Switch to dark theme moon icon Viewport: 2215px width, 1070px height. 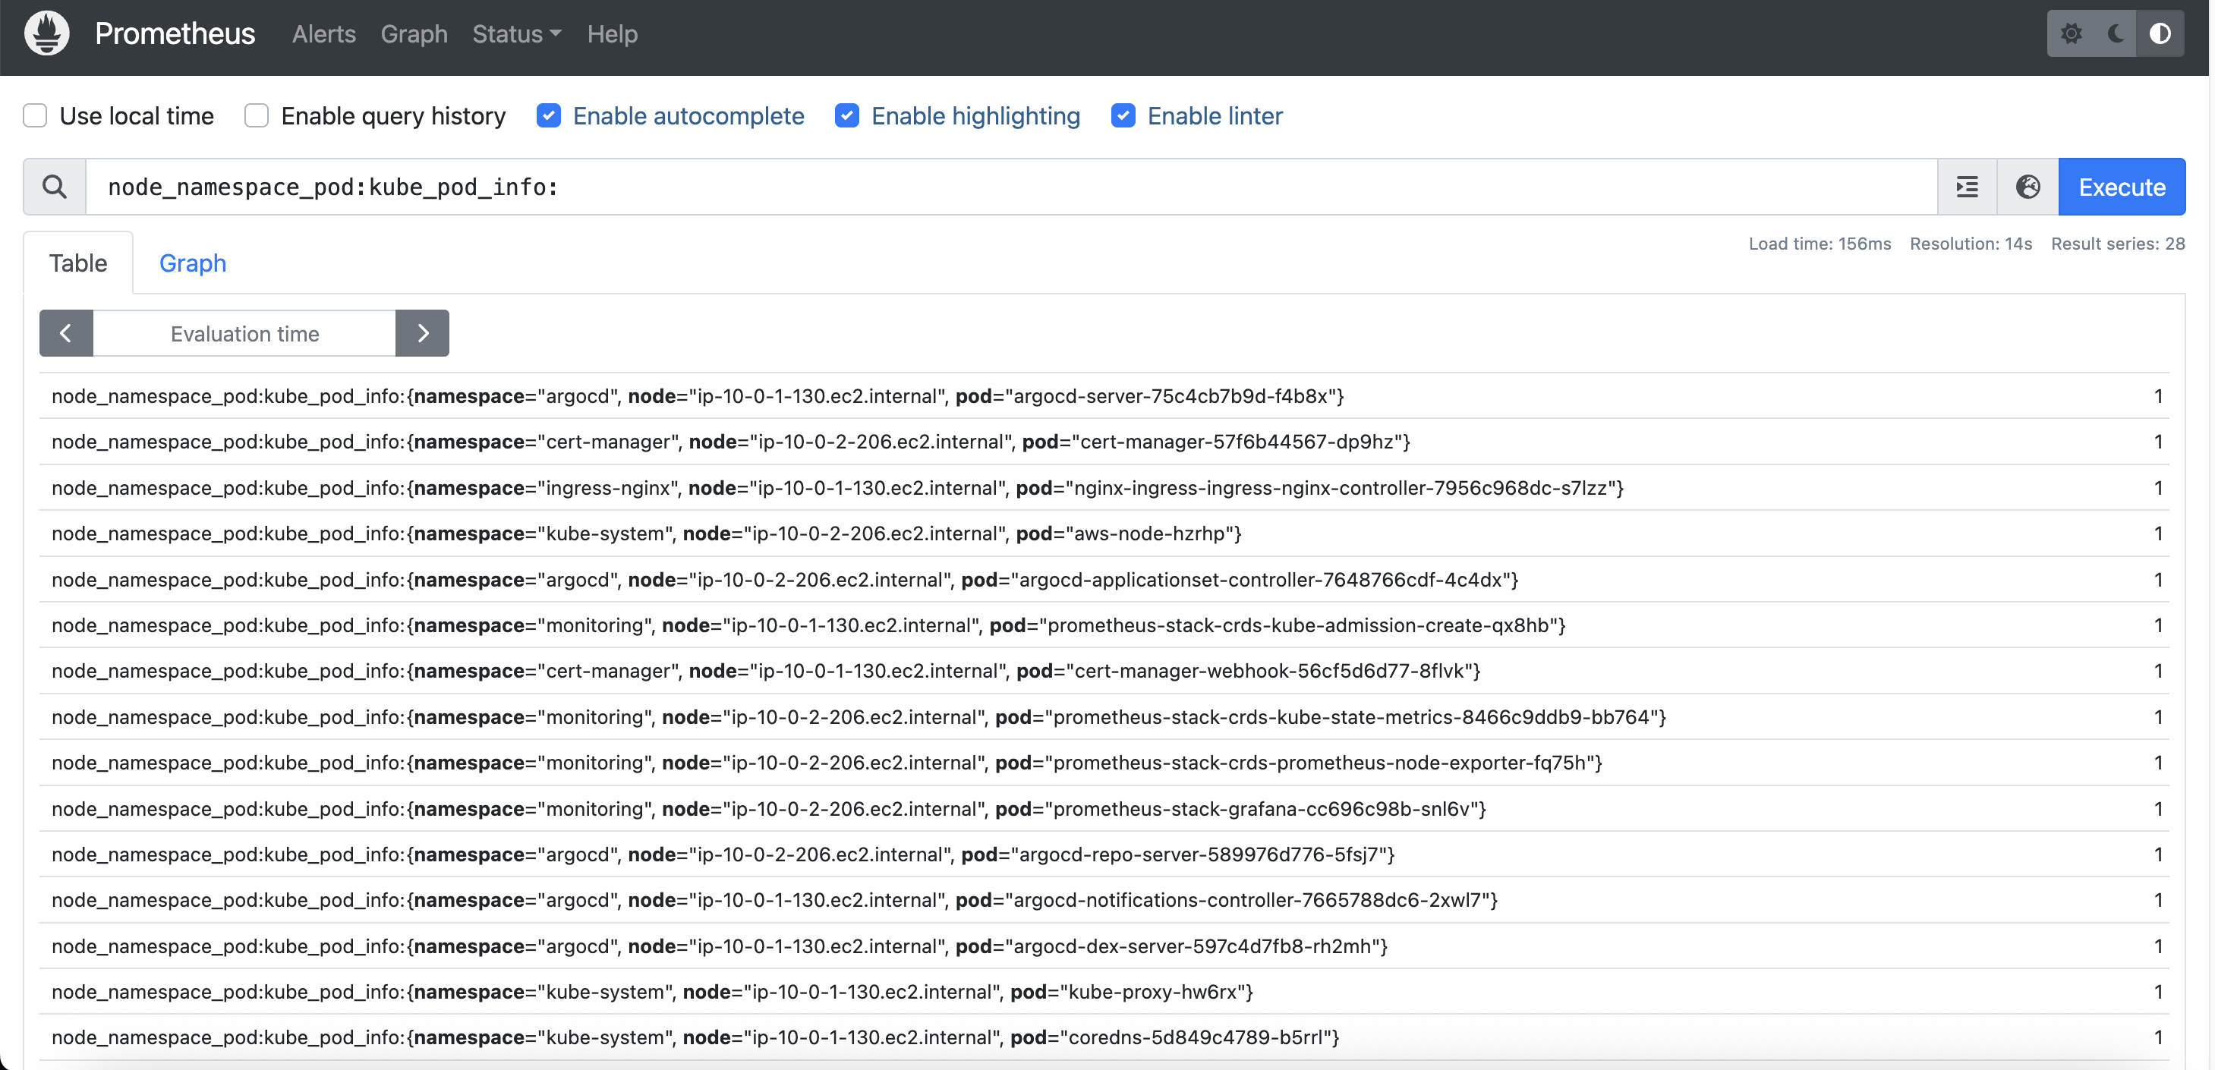point(2116,33)
